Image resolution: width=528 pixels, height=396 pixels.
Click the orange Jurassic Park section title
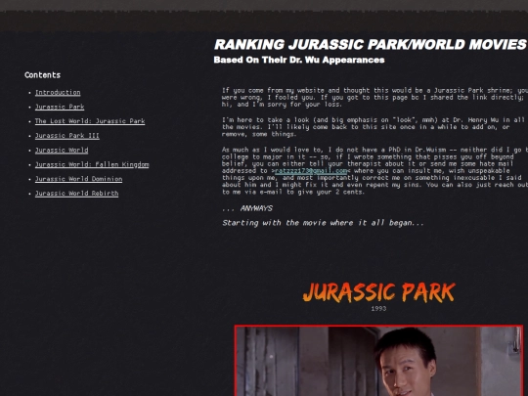378,292
